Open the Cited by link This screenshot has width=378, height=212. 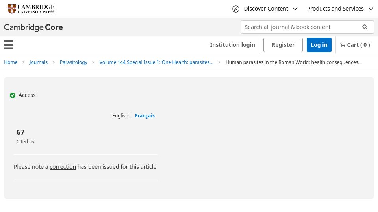click(x=25, y=142)
